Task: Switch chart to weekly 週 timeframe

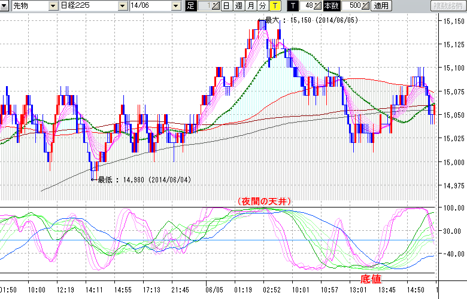Action: click(x=238, y=6)
